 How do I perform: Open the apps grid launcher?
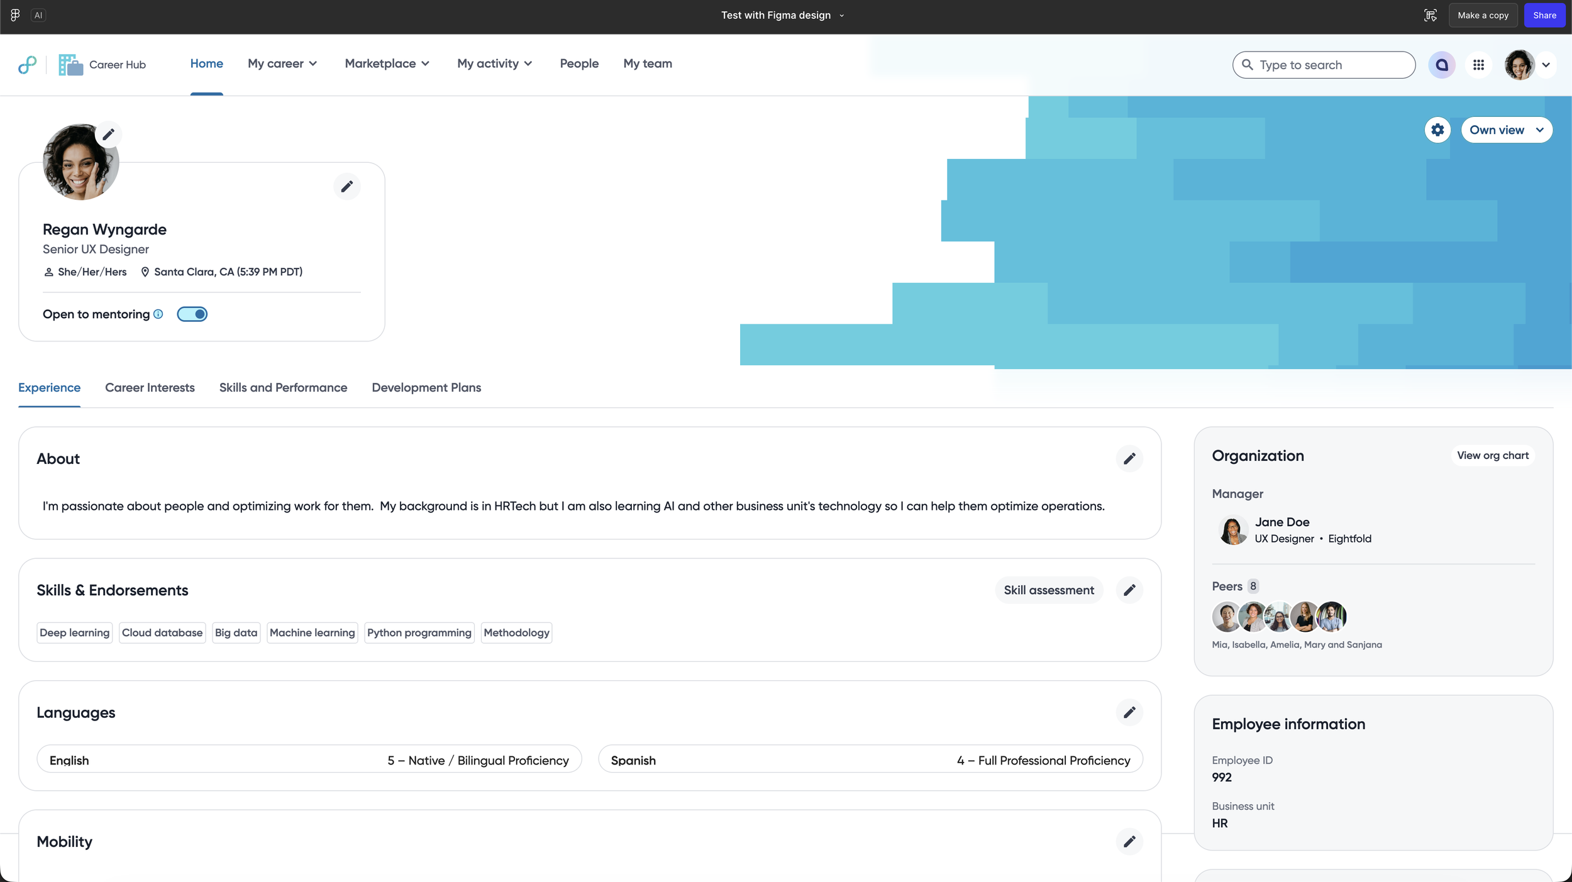[1478, 65]
